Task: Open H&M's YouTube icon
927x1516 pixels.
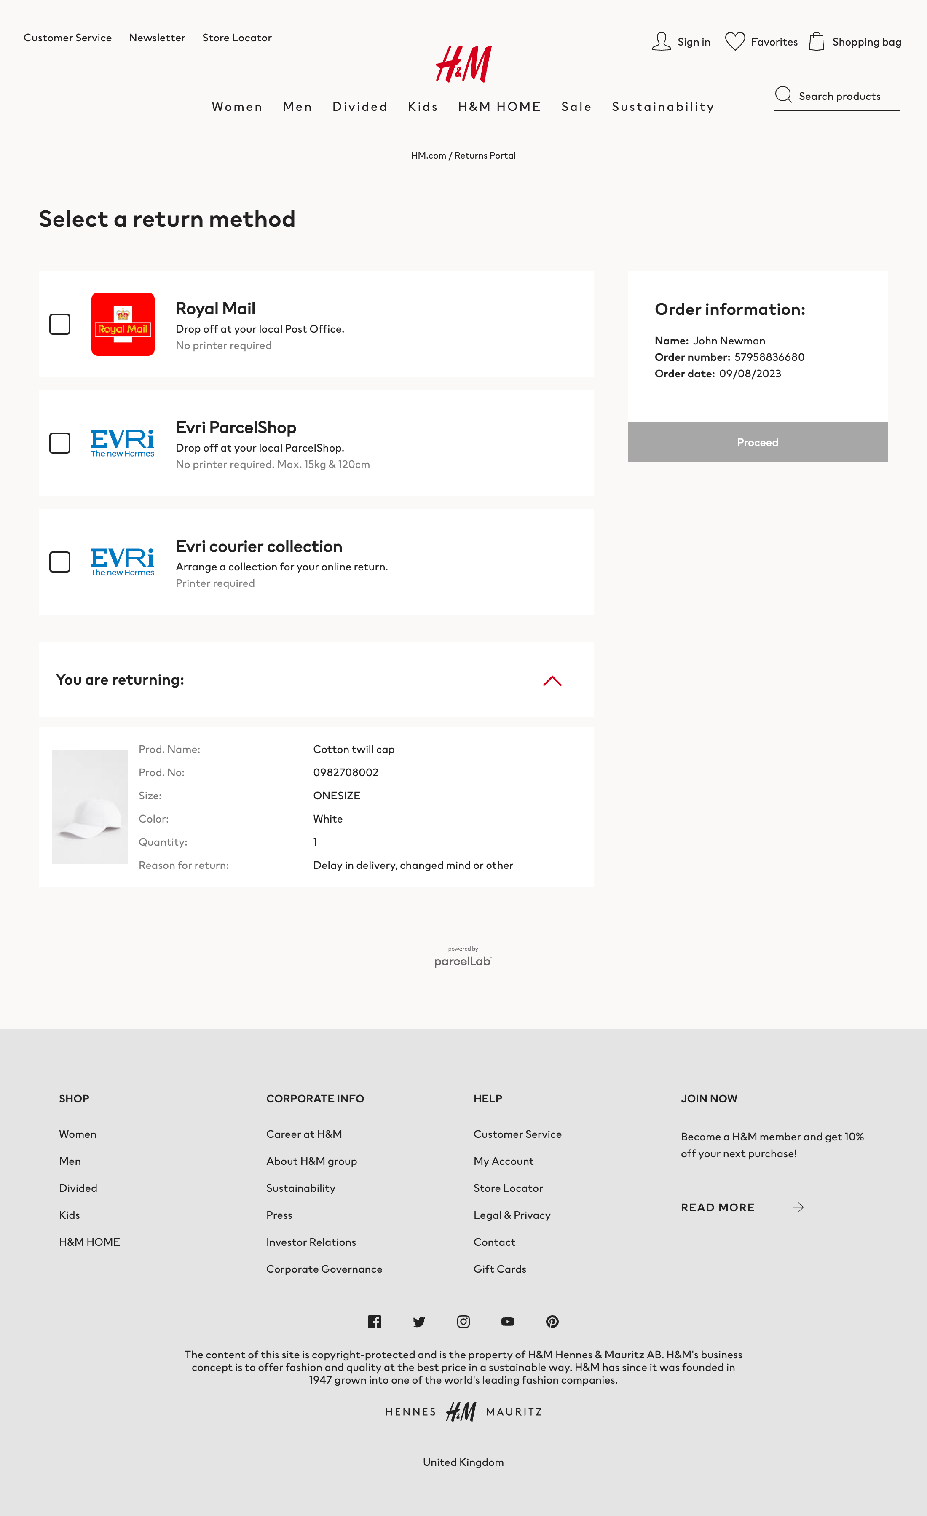Action: coord(507,1322)
